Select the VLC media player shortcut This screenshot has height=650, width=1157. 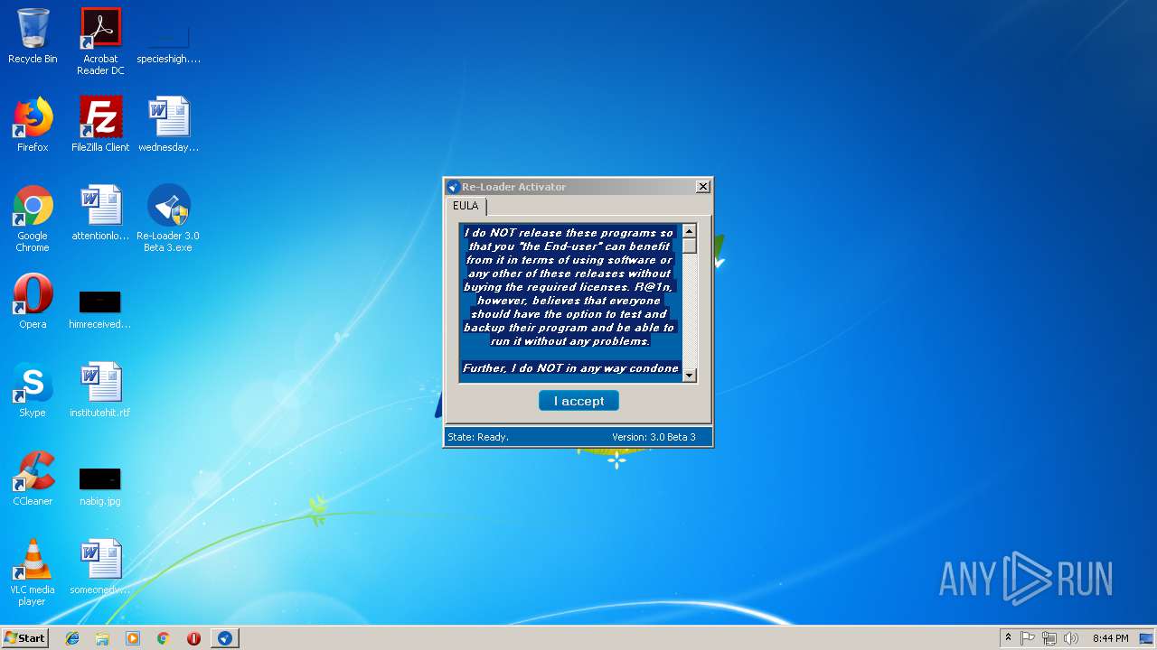pyautogui.click(x=33, y=572)
